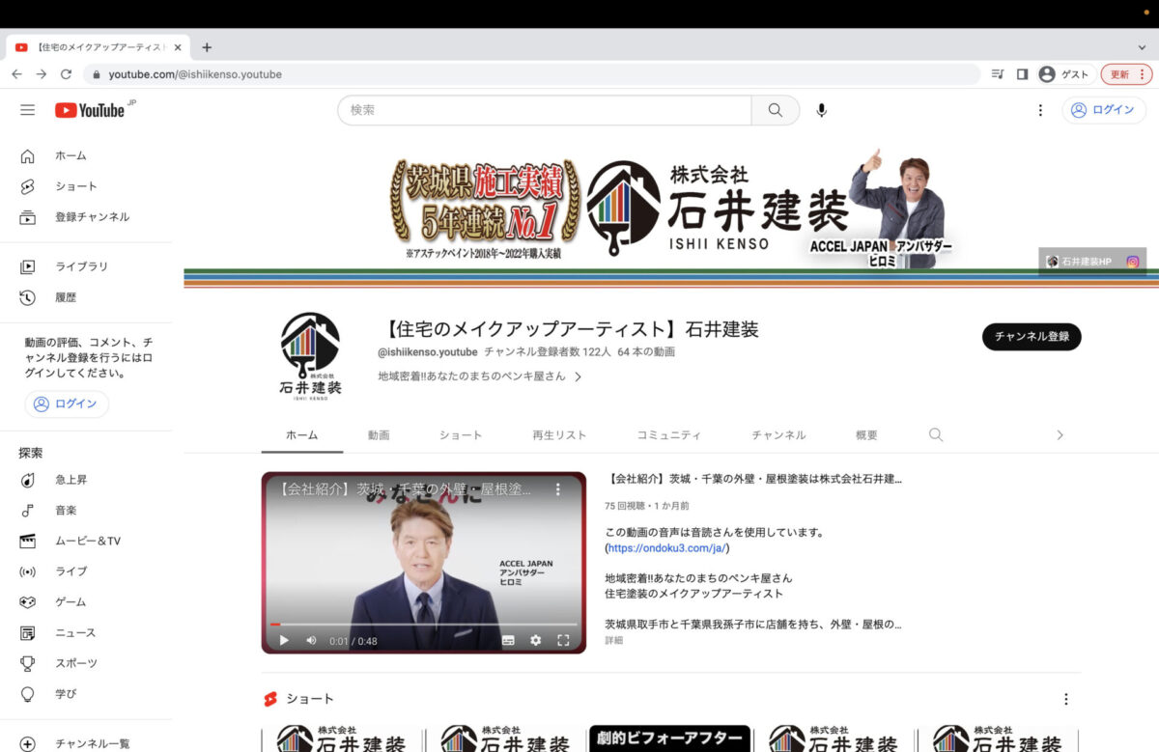Viewport: 1159px width, 752px height.
Task: Open guest profile menu (ゲスト)
Action: (1064, 74)
